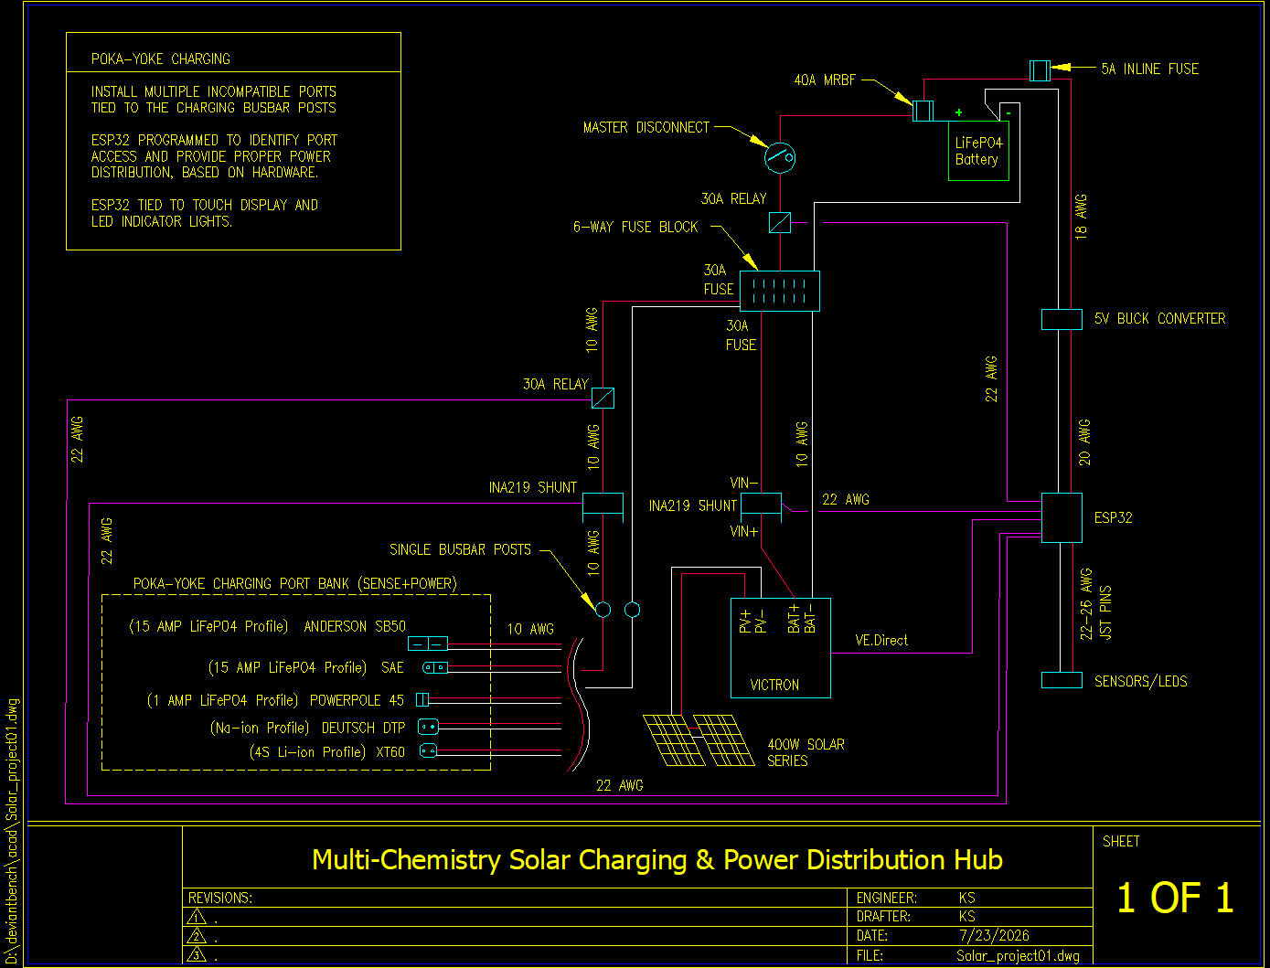Click revision triangle number 3
1270x968 pixels.
(196, 955)
